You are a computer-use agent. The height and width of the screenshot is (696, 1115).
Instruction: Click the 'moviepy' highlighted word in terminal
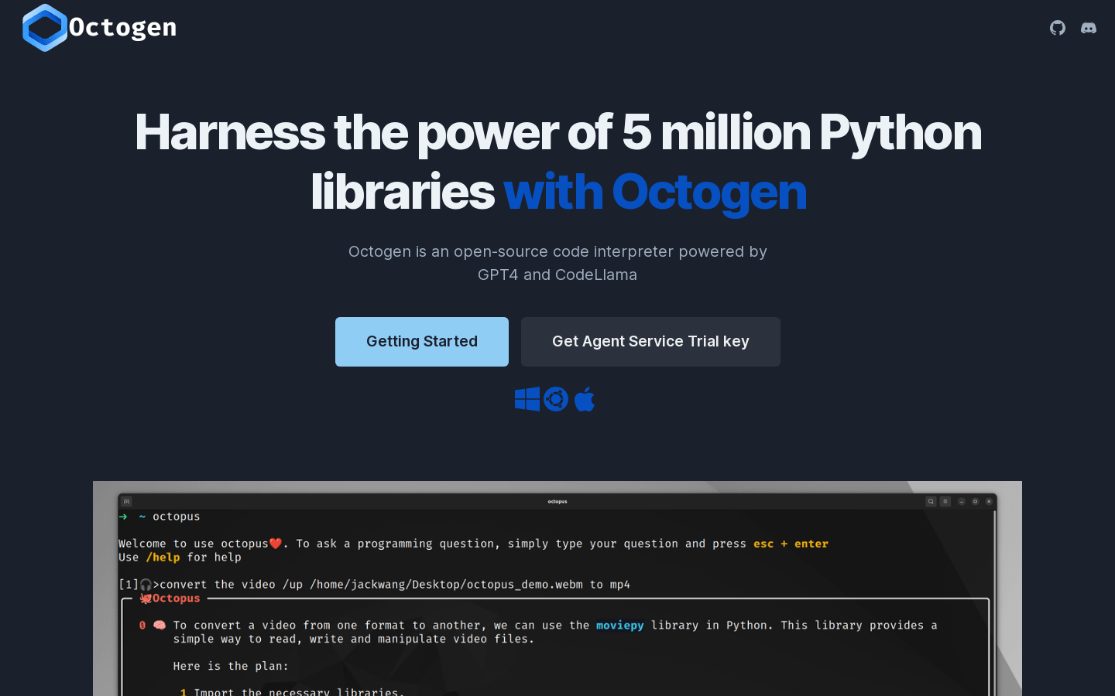pos(619,625)
